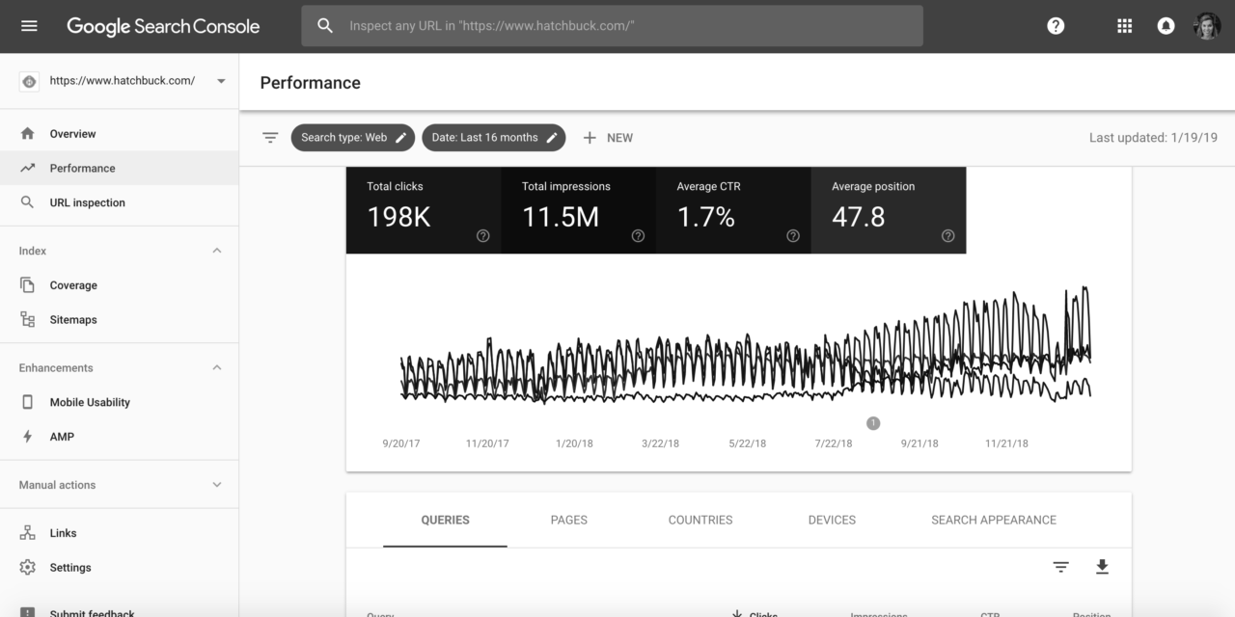The width and height of the screenshot is (1235, 617).
Task: Open the filter bar icon beside Search type
Action: [270, 138]
